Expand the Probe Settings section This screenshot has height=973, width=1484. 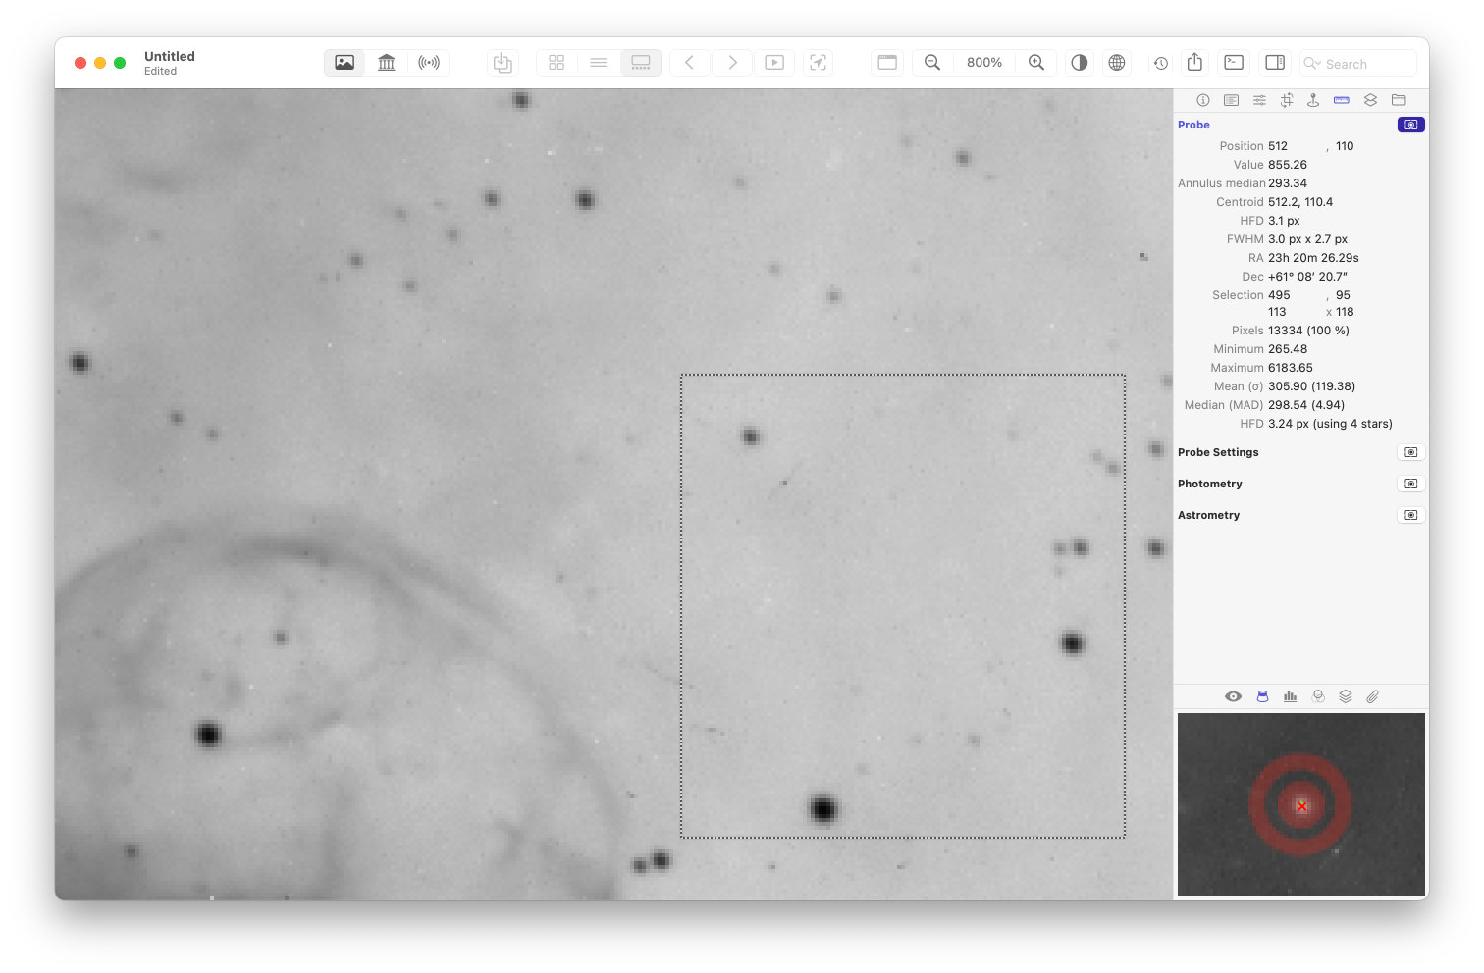click(x=1411, y=452)
